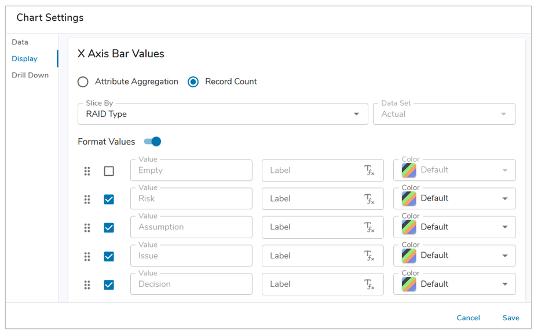Turn off the Format Values switch

(153, 142)
